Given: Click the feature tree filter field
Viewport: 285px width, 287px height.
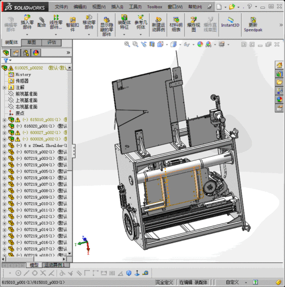Looking at the screenshot, I should tap(37, 60).
